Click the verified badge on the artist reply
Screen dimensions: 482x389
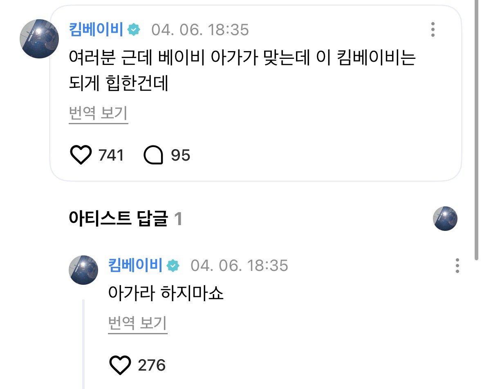pos(173,266)
